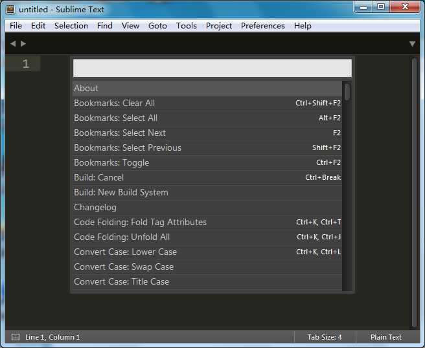Select Code Folding: Unfold All command

(207, 237)
